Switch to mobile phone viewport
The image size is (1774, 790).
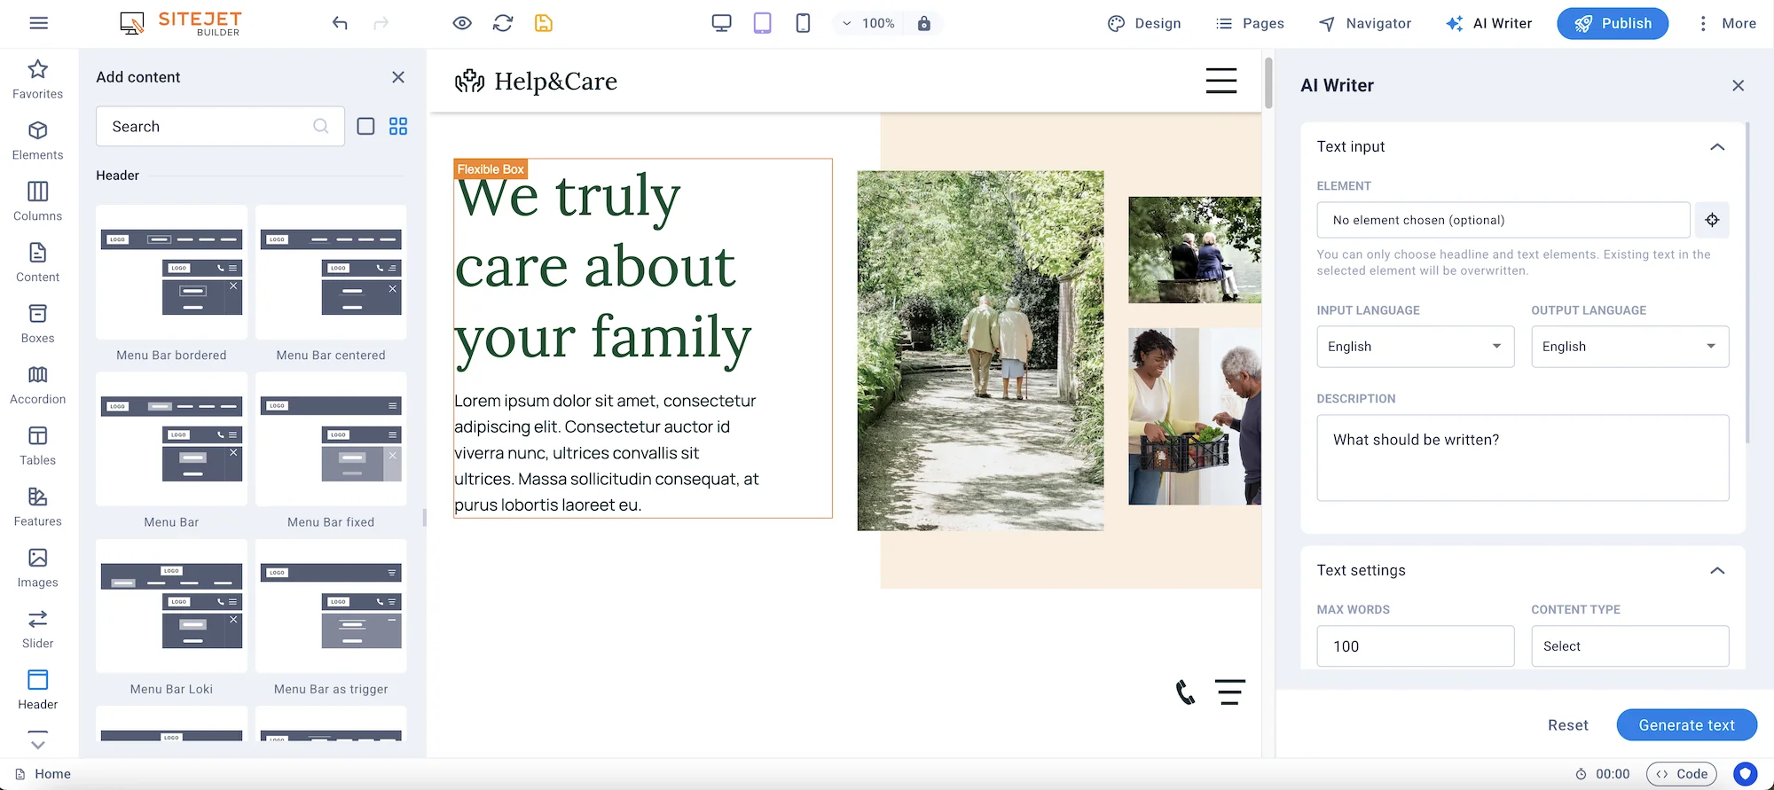pyautogui.click(x=803, y=23)
